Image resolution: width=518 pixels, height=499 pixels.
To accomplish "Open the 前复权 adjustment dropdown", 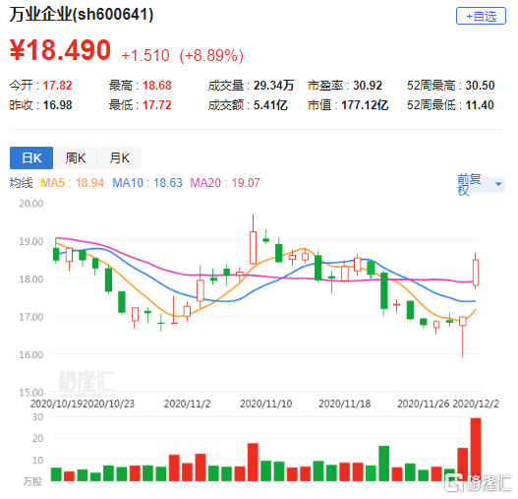I will pyautogui.click(x=481, y=184).
